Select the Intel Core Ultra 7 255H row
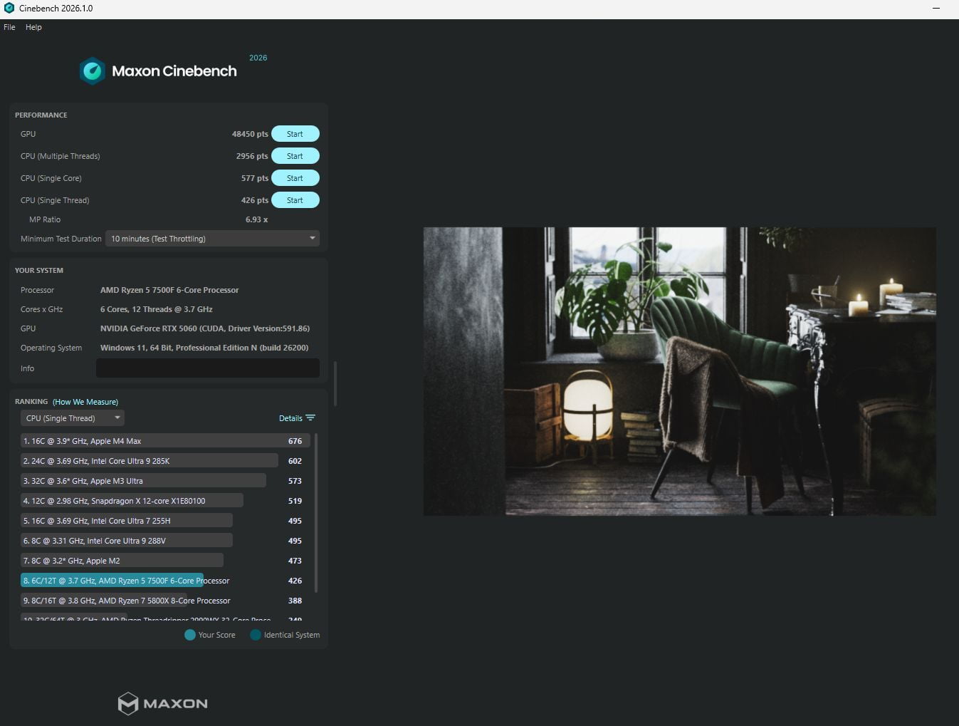Image resolution: width=959 pixels, height=726 pixels. (165, 521)
